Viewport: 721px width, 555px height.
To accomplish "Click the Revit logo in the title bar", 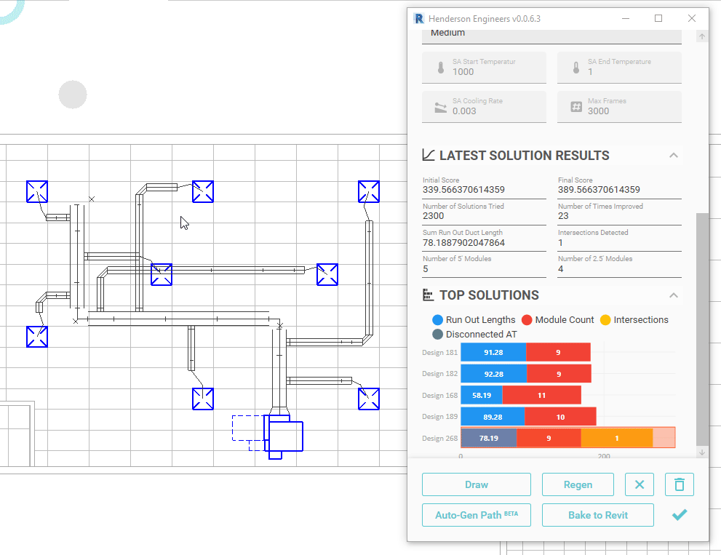I will (x=419, y=18).
